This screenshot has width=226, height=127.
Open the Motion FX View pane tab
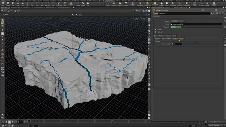pos(50,8)
